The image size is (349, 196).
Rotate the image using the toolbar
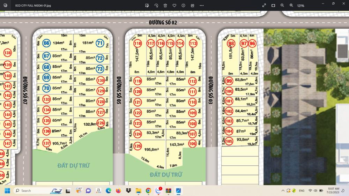[x=156, y=6]
